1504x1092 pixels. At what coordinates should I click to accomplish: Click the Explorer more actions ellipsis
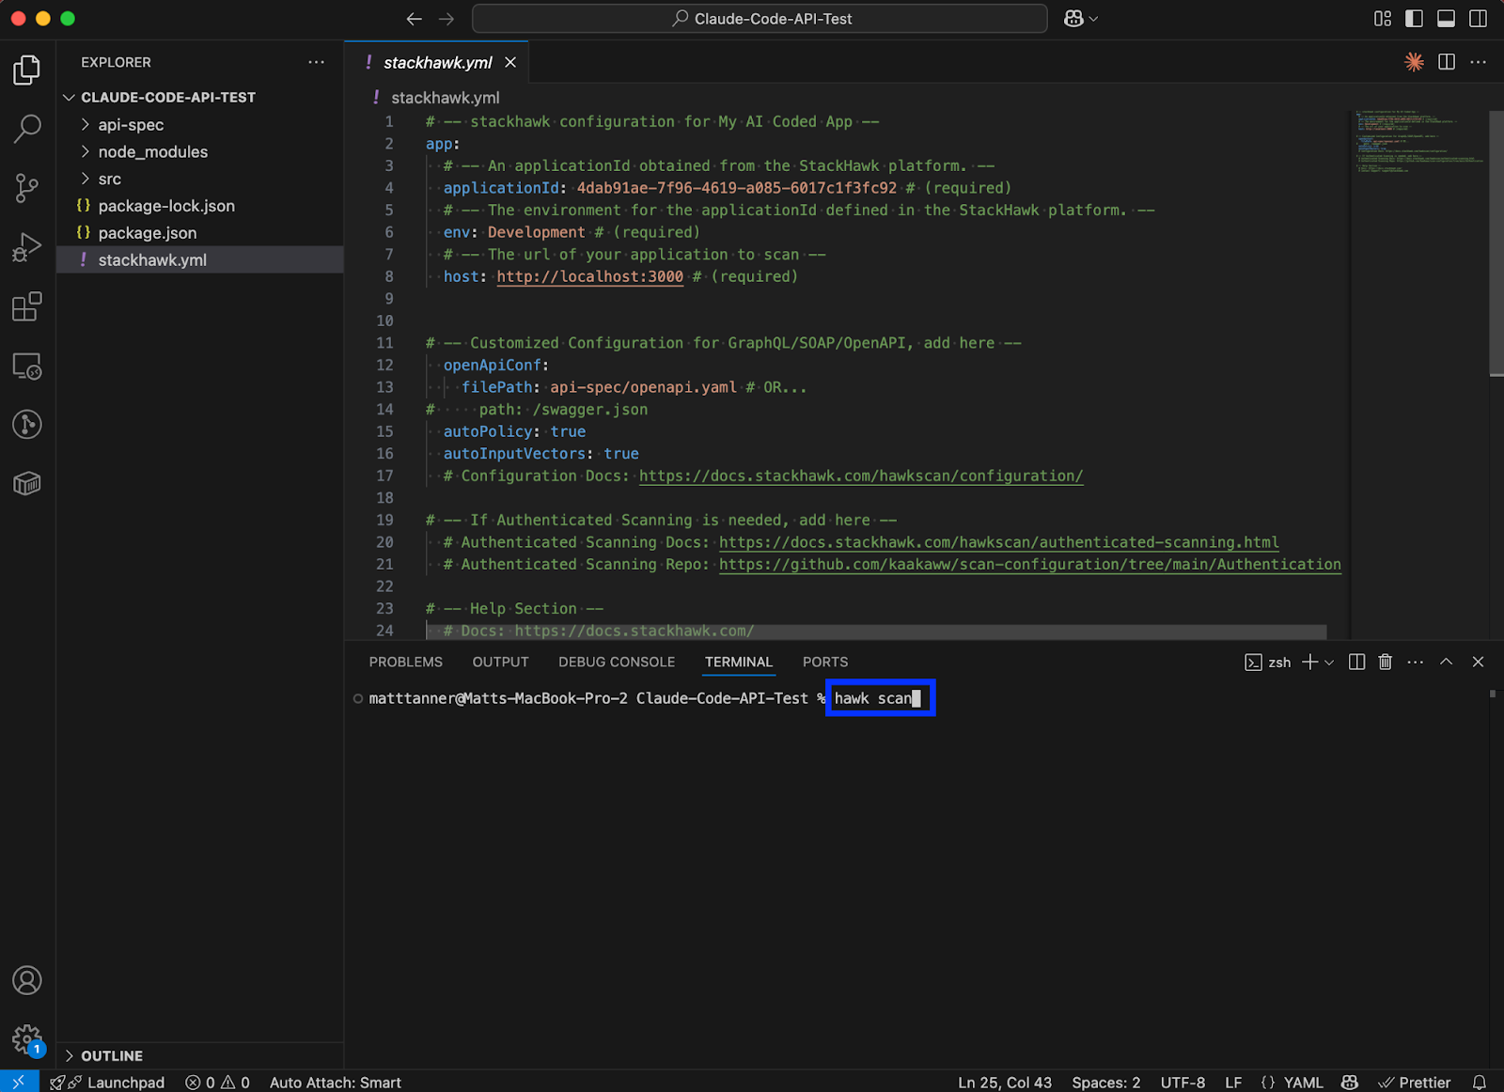click(316, 62)
